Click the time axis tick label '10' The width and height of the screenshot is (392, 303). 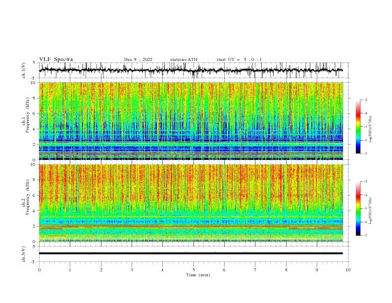(x=348, y=270)
